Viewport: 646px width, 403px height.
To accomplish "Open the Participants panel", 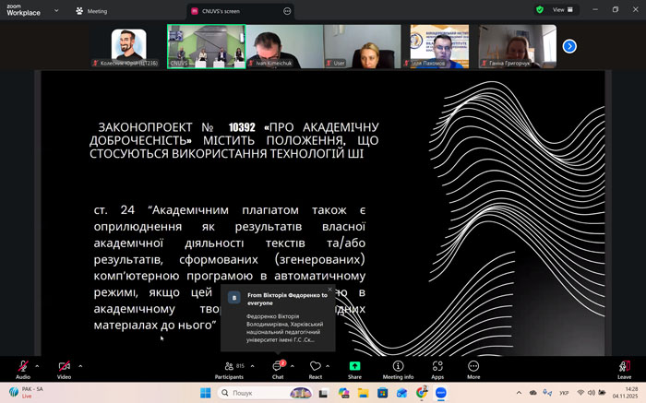I will (x=229, y=367).
